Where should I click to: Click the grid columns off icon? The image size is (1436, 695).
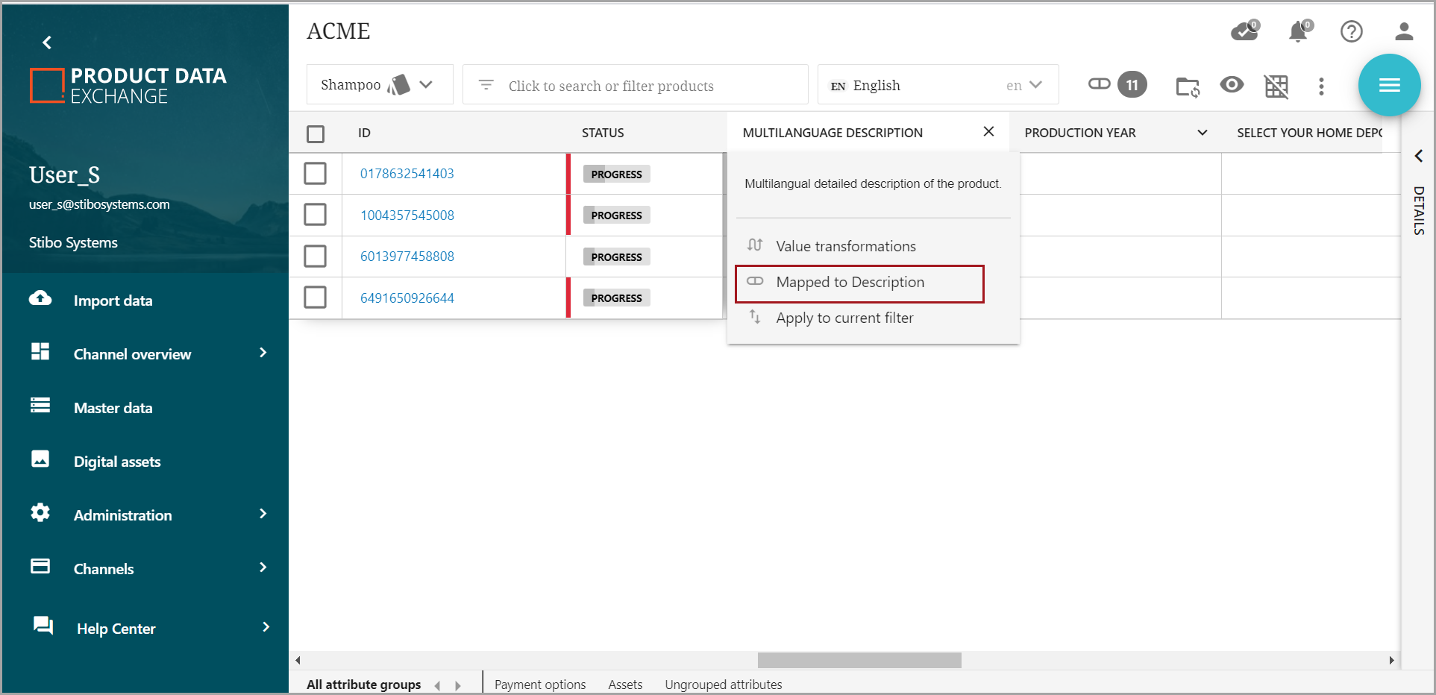[1276, 87]
